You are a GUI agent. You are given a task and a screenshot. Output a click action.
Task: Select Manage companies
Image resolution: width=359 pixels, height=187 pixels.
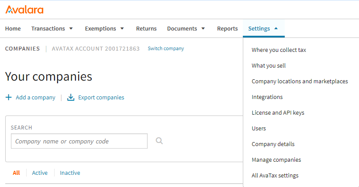(276, 160)
